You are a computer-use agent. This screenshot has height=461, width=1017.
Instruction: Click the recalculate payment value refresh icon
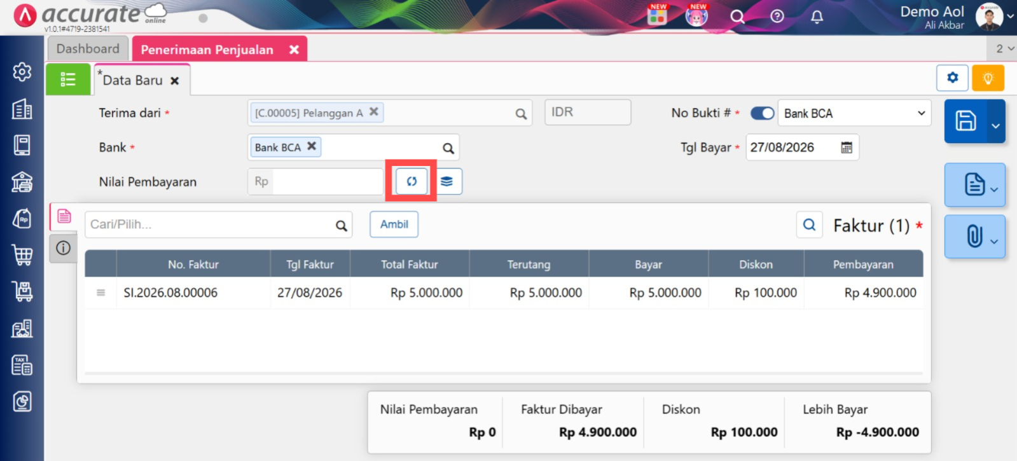coord(412,181)
